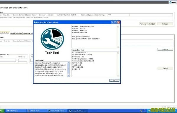Open the Chassis Selection tab

tap(5, 33)
